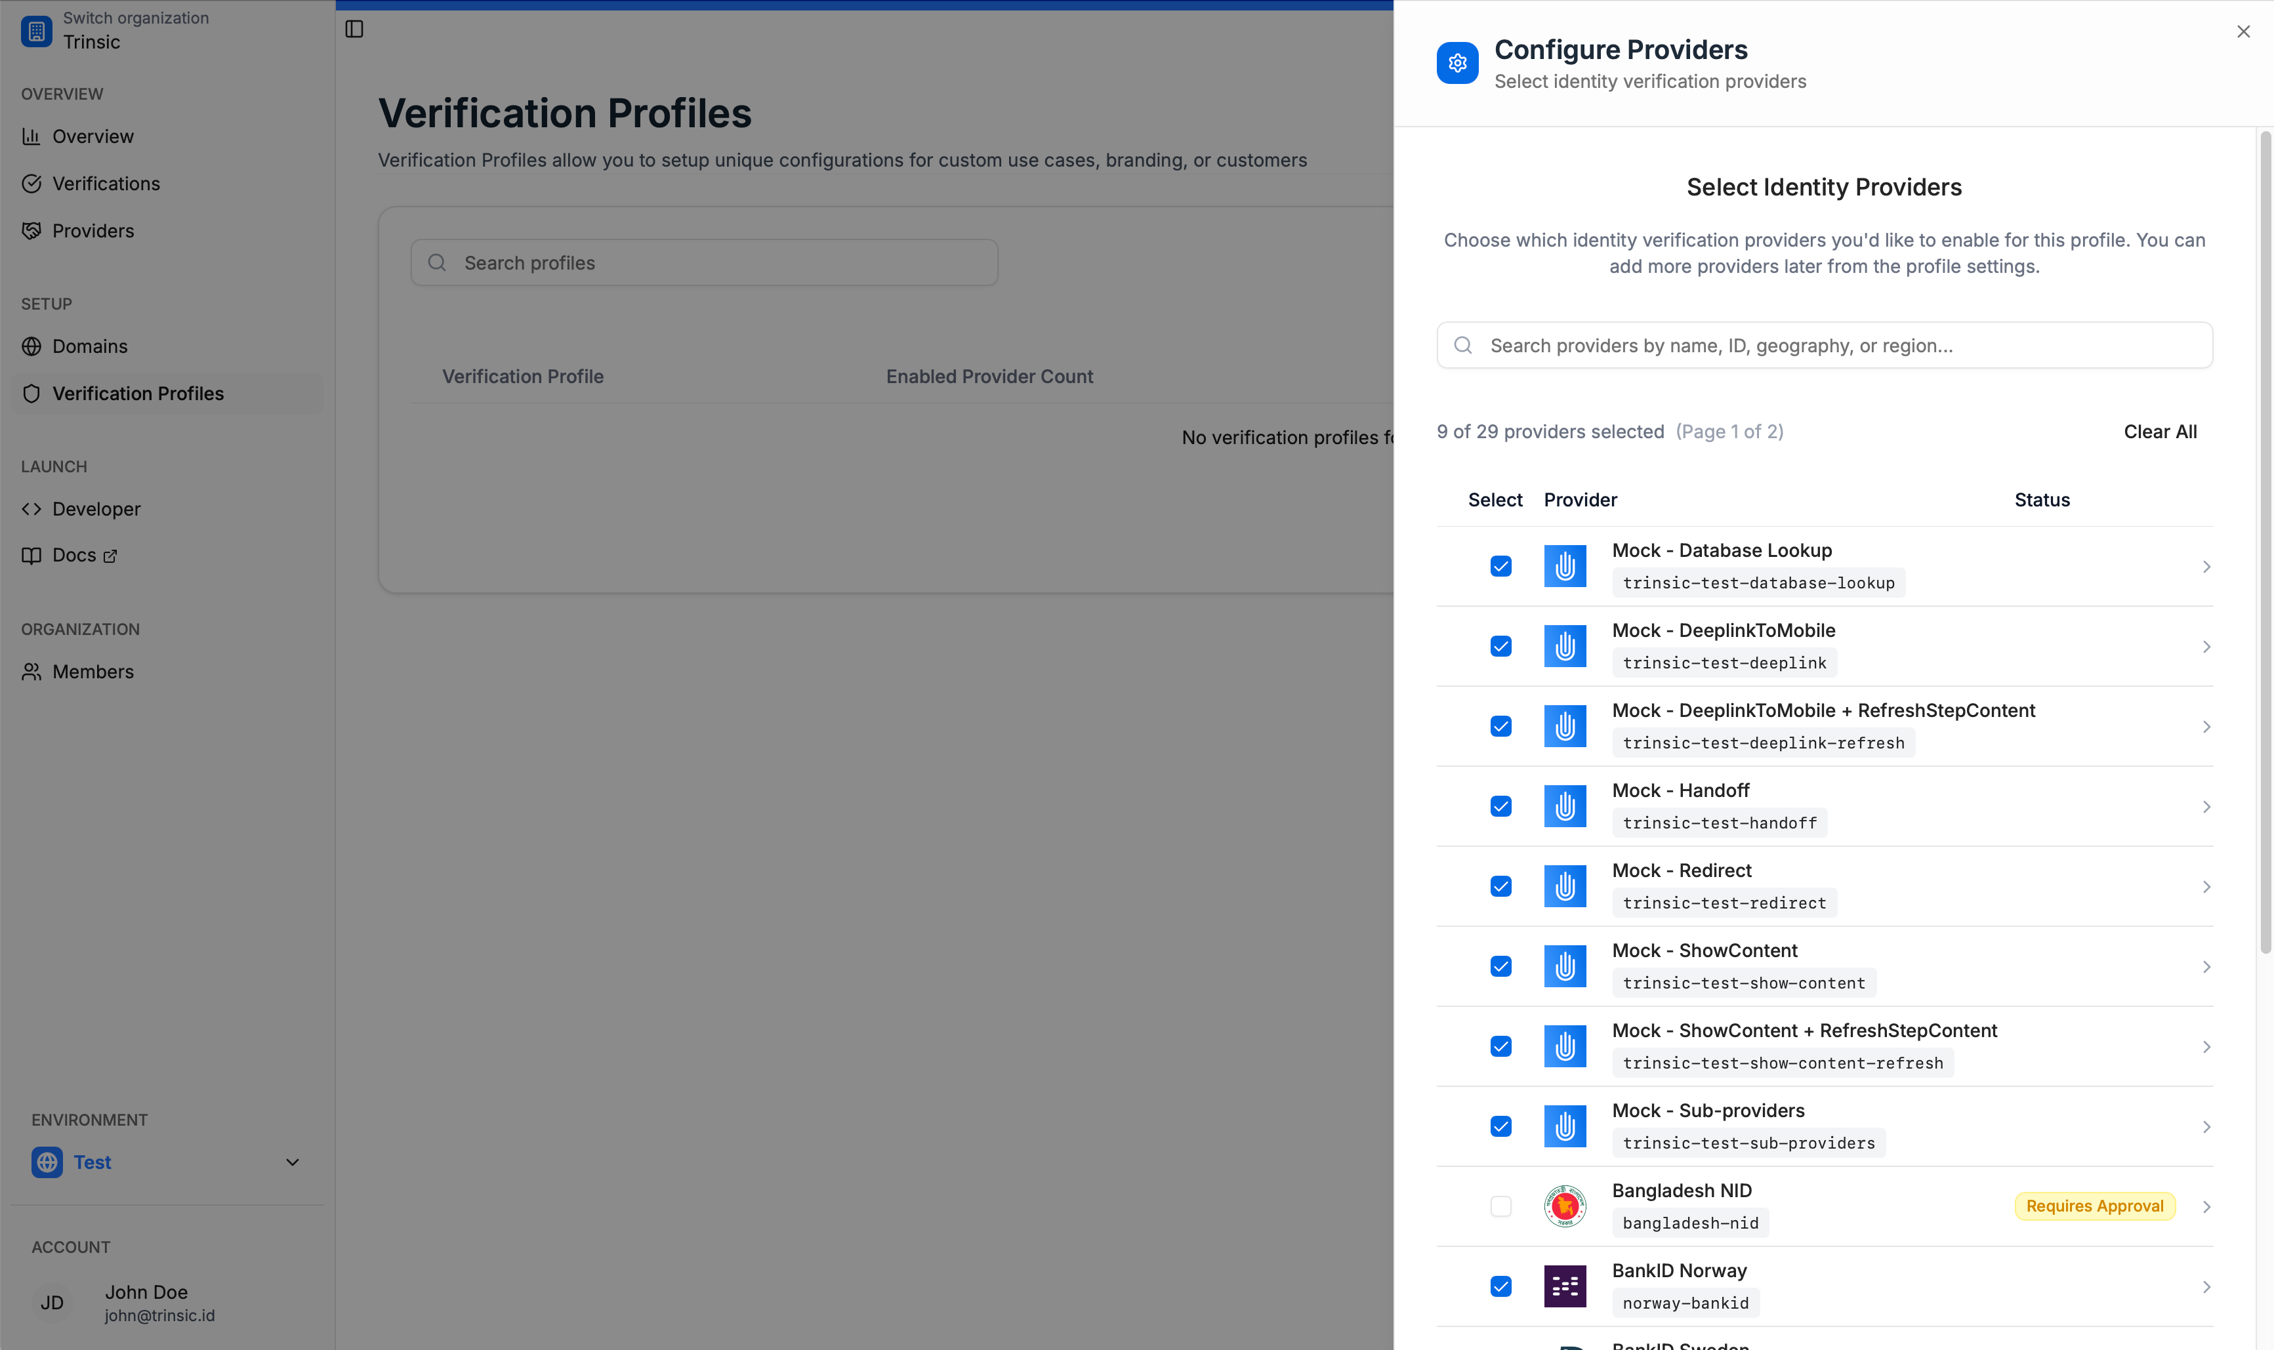The height and width of the screenshot is (1350, 2274).
Task: Click the Mock - Handoff hand logo
Action: tap(1565, 806)
